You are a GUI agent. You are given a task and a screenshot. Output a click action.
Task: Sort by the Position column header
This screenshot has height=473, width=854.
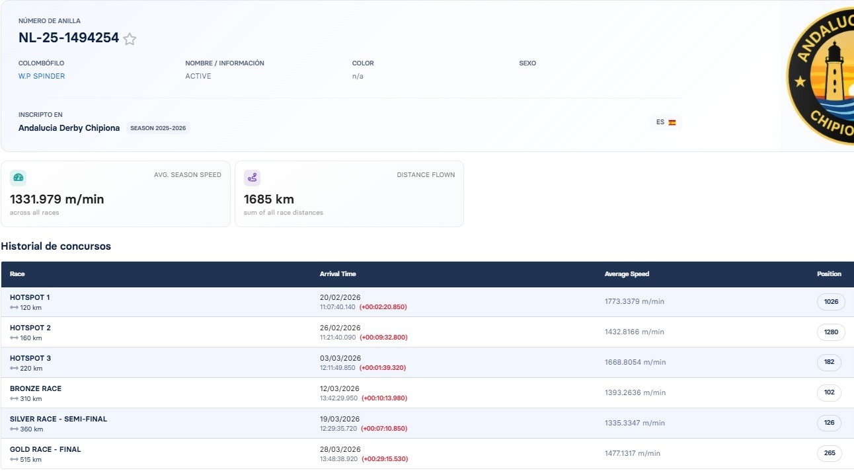coord(829,274)
